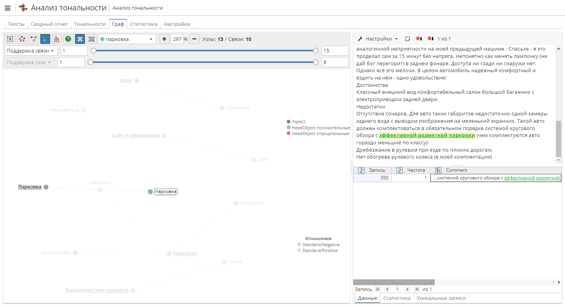The width and height of the screenshot is (565, 306).
Task: Go to previous record arrow
Action: (x=386, y=289)
